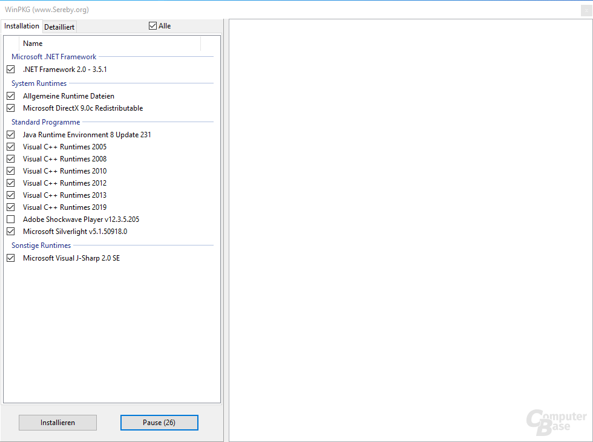Switch to the Detailliert tab
This screenshot has width=593, height=442.
(59, 27)
